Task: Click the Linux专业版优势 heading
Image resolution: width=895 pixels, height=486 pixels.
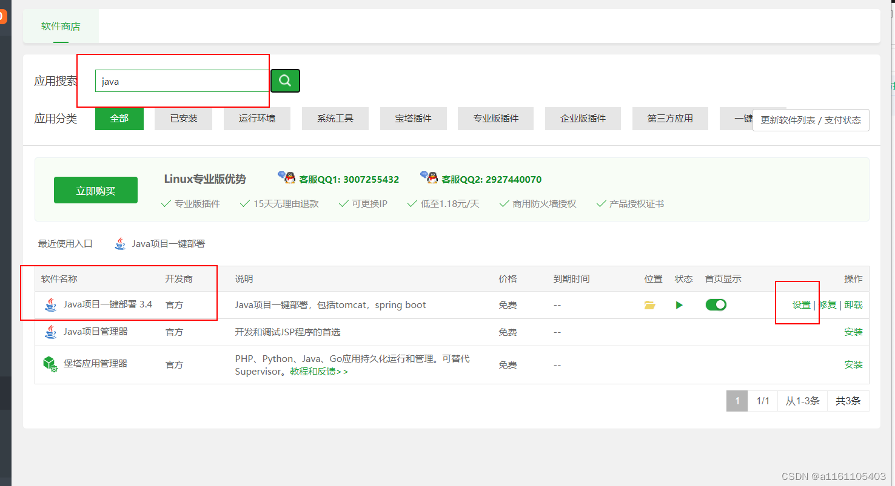Action: 205,179
